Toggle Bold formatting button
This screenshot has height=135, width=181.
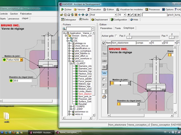click(x=129, y=15)
